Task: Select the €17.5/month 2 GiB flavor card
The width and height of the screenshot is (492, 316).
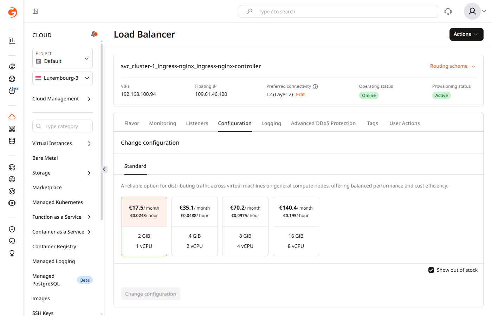Action: pos(144,226)
